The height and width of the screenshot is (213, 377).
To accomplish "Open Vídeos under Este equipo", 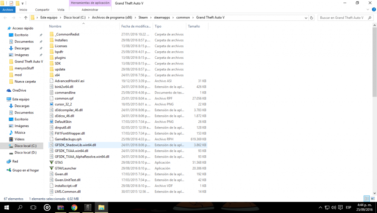I will point(19,139).
